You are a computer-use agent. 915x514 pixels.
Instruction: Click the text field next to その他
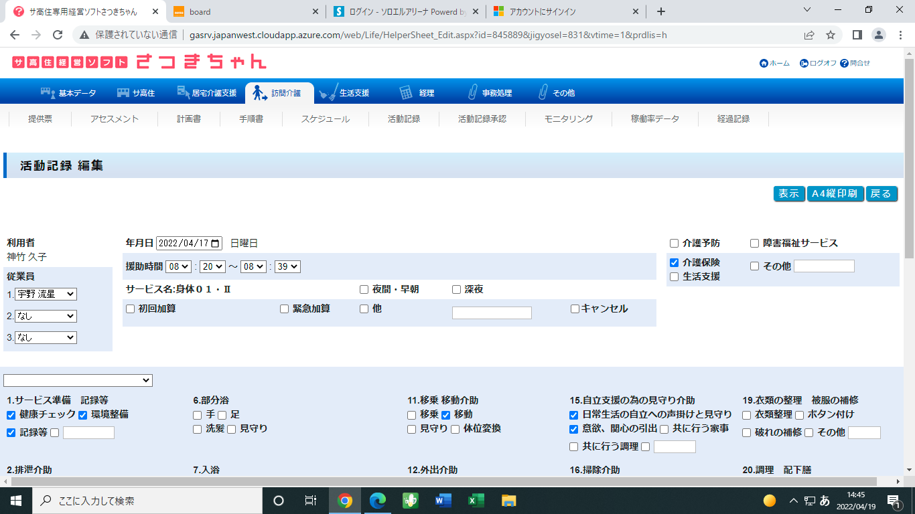824,266
